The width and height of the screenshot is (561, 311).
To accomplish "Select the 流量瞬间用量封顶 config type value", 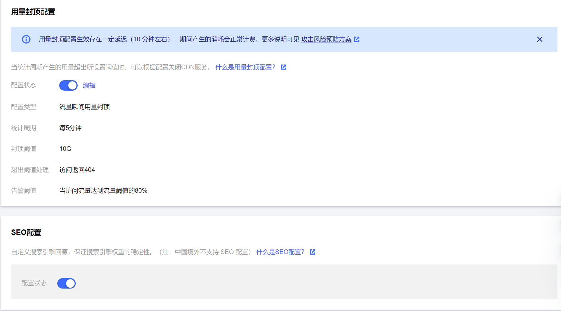I will 84,107.
